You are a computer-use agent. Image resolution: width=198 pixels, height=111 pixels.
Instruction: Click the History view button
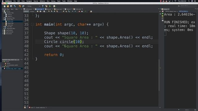[x=32, y=11]
